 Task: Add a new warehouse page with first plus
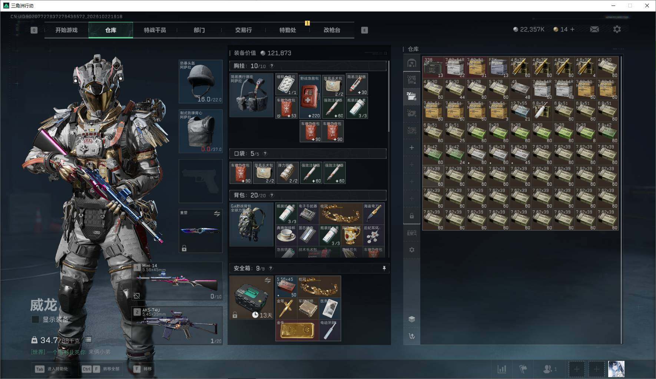click(411, 148)
